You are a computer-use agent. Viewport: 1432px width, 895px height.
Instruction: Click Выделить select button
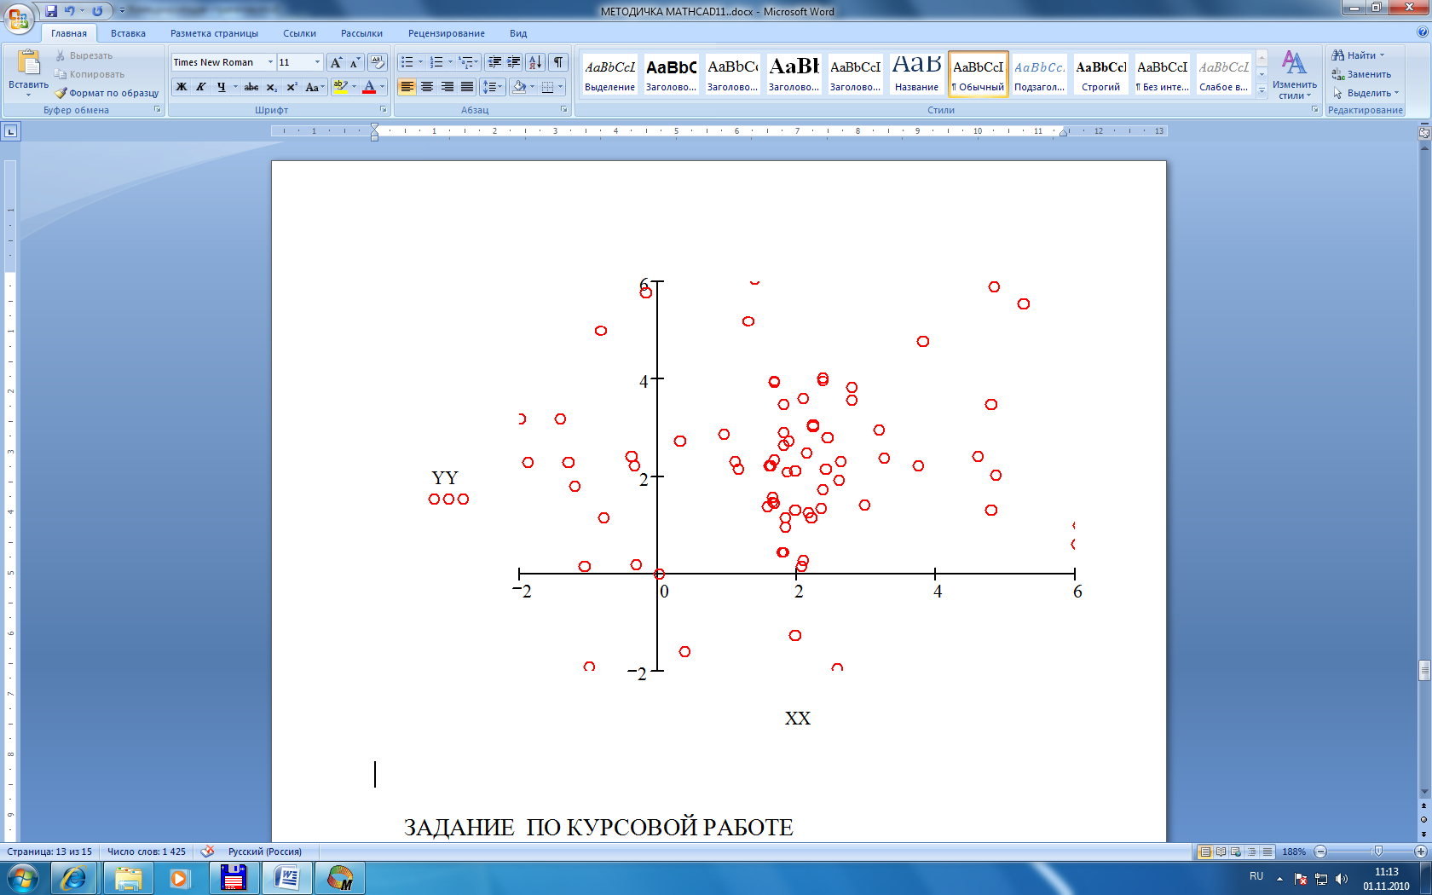click(1366, 93)
